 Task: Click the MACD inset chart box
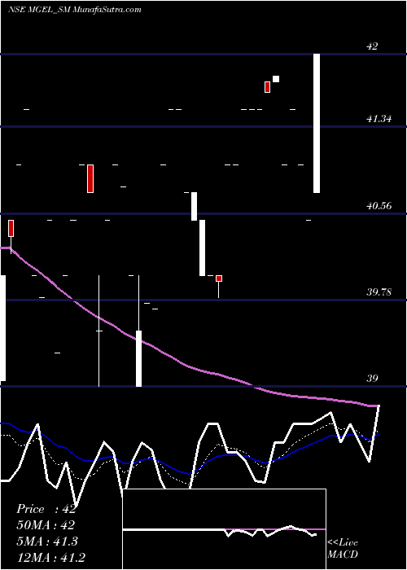click(x=224, y=529)
